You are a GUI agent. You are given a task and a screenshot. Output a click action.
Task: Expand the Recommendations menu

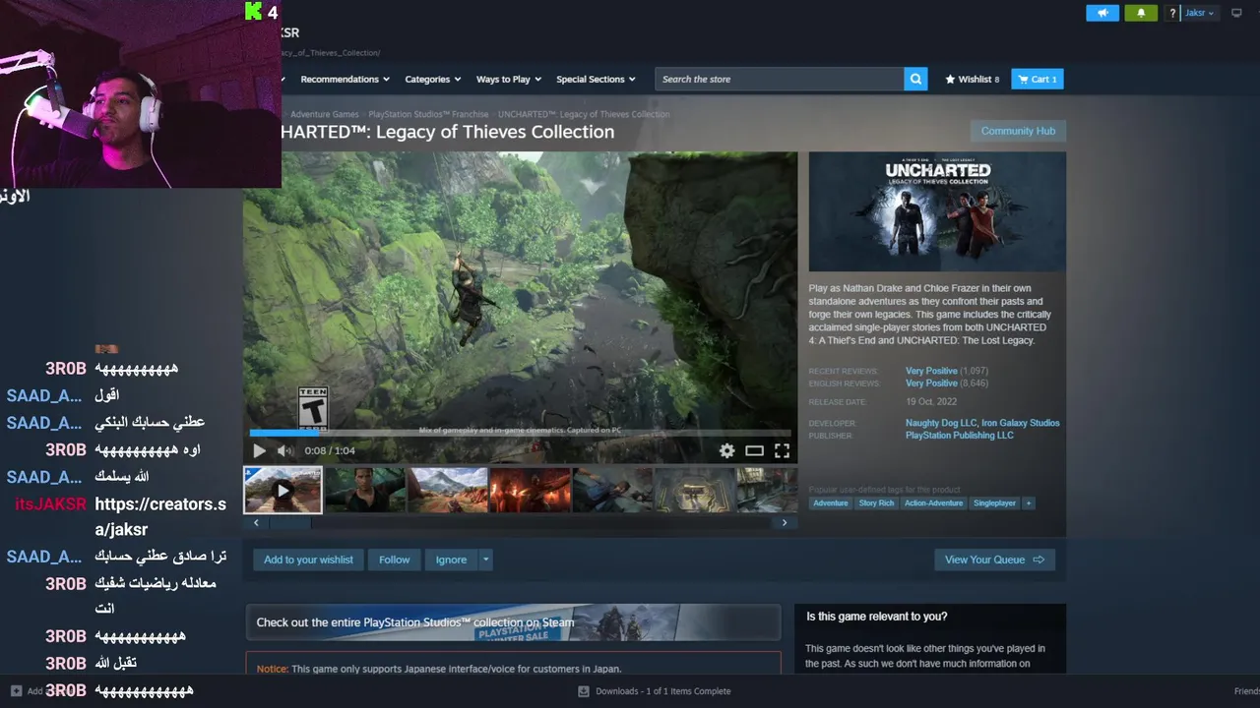point(345,79)
